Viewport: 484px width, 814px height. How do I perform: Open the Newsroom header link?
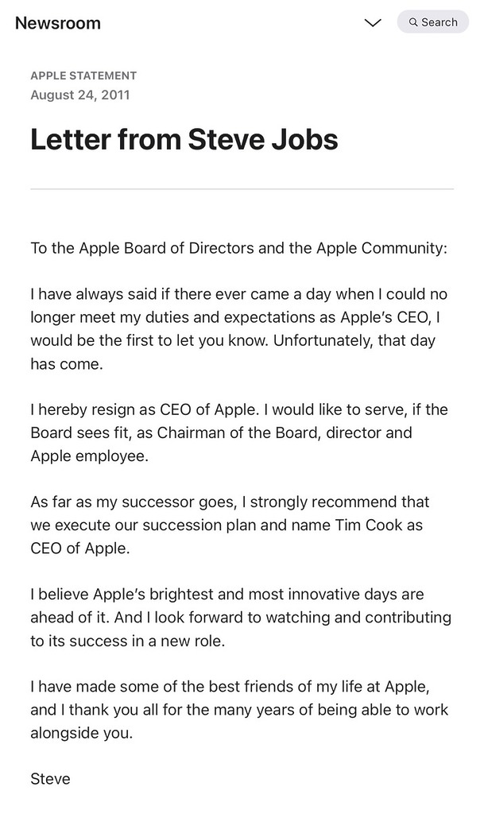coord(58,23)
